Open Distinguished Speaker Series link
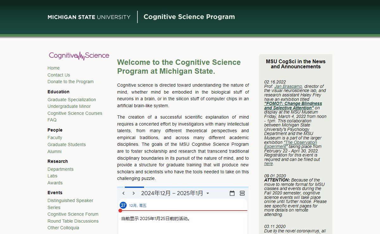The image size is (380, 234). tap(70, 204)
